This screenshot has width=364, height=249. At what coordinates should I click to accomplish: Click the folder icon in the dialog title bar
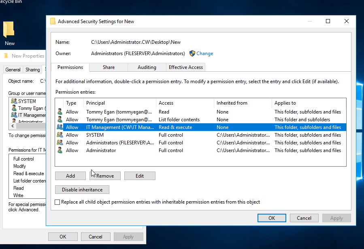53,21
